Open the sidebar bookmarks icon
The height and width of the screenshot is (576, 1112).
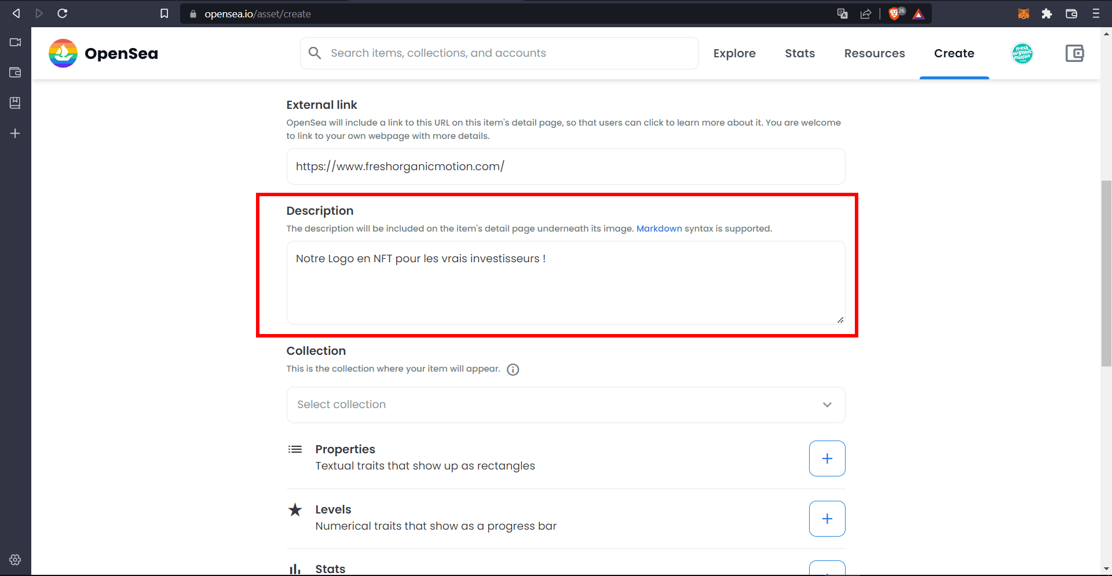coord(15,102)
